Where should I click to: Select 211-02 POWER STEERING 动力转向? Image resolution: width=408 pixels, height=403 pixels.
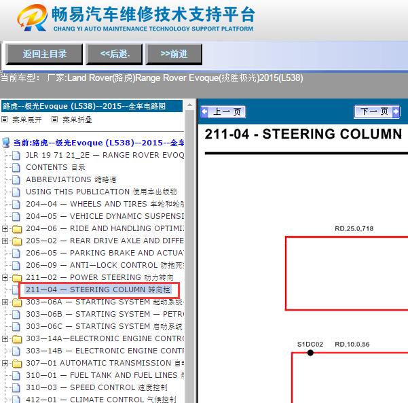click(100, 277)
